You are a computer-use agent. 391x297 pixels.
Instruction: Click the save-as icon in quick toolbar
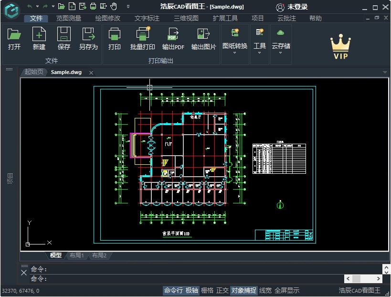[83, 6]
